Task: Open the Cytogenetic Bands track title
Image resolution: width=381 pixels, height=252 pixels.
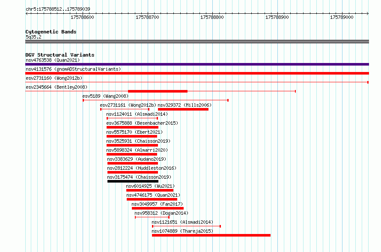Action: coord(51,32)
